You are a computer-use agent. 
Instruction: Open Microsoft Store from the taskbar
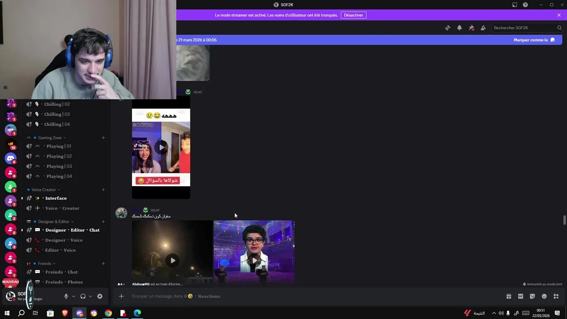pyautogui.click(x=50, y=313)
